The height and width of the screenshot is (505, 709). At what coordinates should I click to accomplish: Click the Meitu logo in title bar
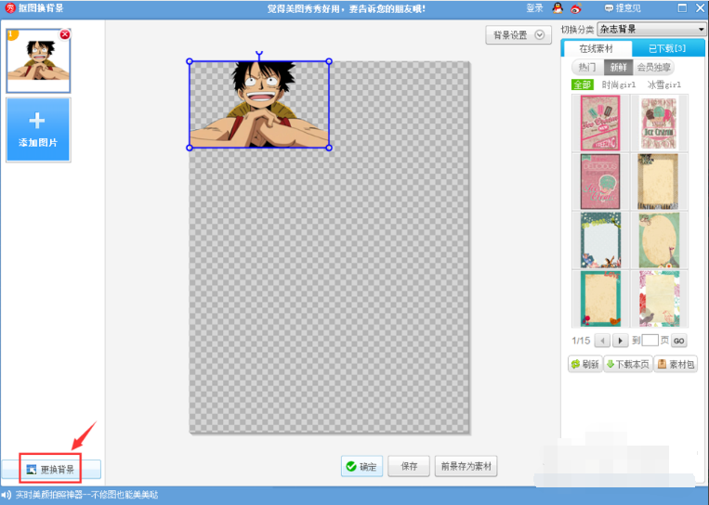(x=10, y=8)
